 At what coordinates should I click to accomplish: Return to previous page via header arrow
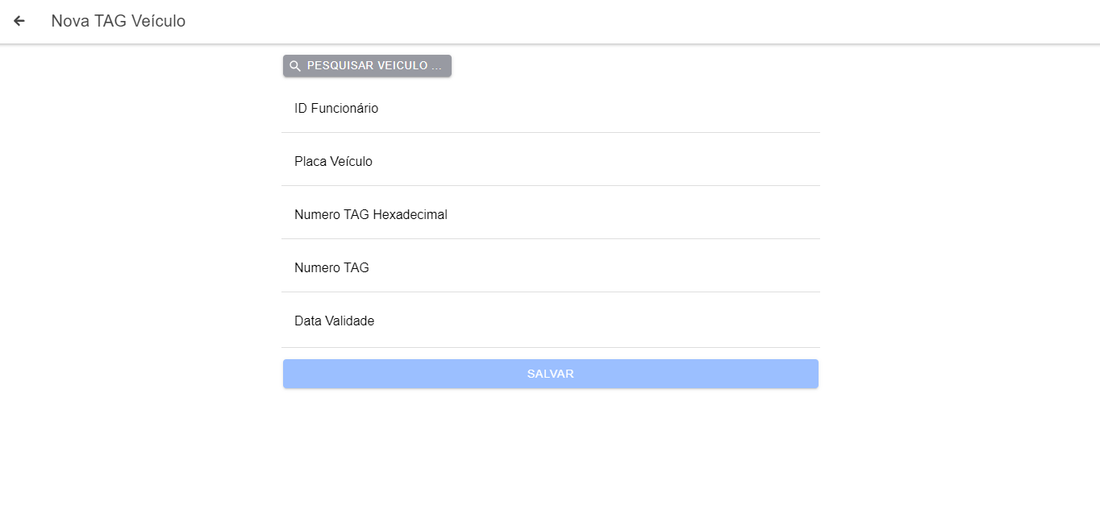[19, 21]
